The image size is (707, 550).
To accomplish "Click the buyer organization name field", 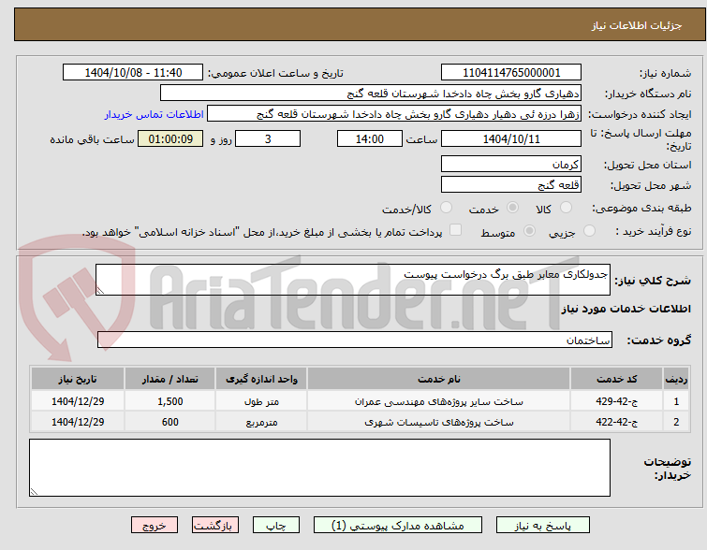I will click(371, 94).
